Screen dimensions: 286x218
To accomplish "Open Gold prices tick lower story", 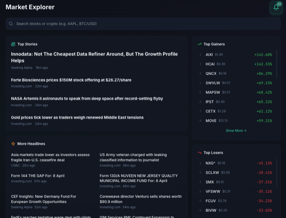I will [77, 117].
